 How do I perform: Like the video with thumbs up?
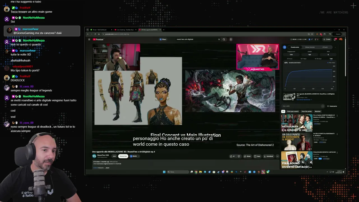(232, 156)
